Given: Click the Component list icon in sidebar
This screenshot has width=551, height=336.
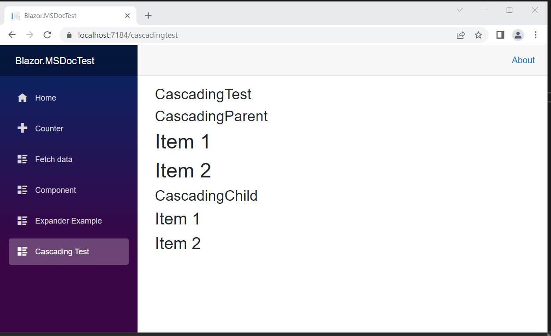Looking at the screenshot, I should (22, 190).
